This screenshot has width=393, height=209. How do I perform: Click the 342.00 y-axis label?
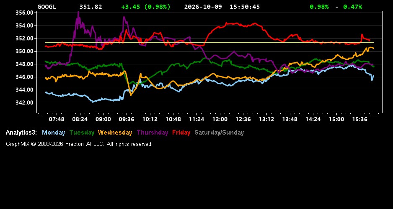click(24, 103)
